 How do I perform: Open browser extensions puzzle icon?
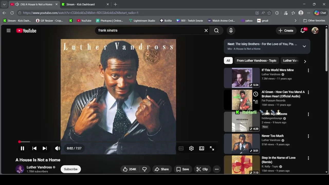(x=277, y=13)
